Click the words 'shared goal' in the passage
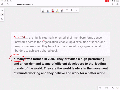120x90 pixels. tap(50, 51)
